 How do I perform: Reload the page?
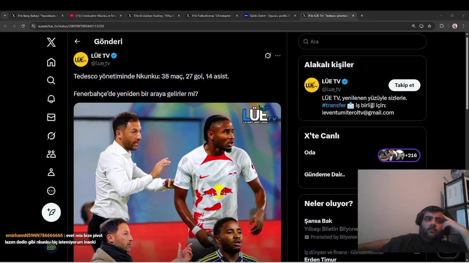[23, 26]
